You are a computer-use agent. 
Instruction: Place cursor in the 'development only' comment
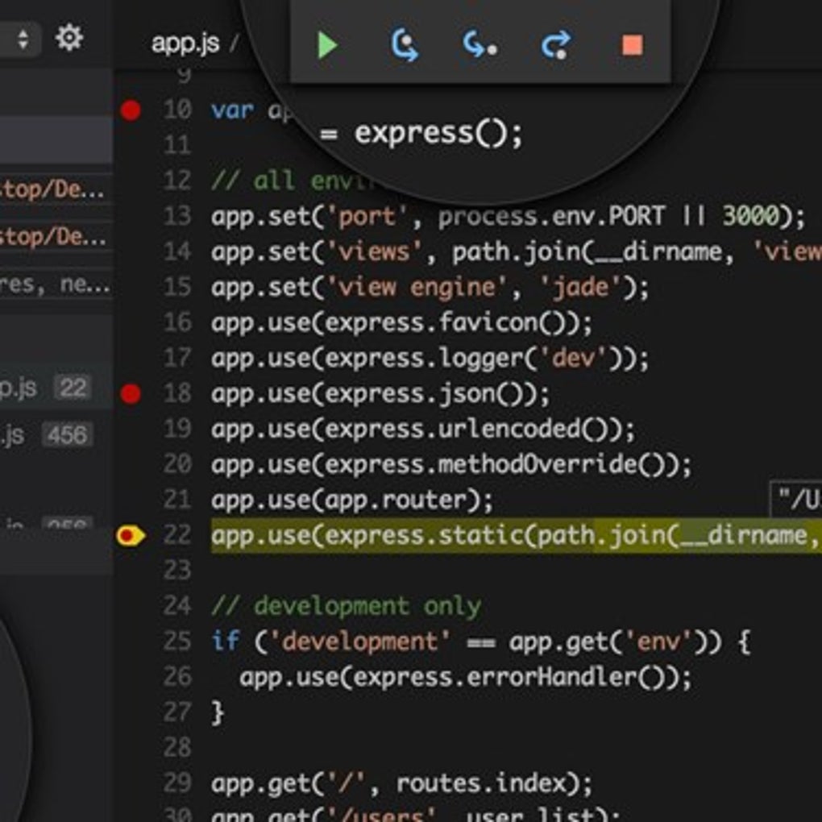[367, 607]
